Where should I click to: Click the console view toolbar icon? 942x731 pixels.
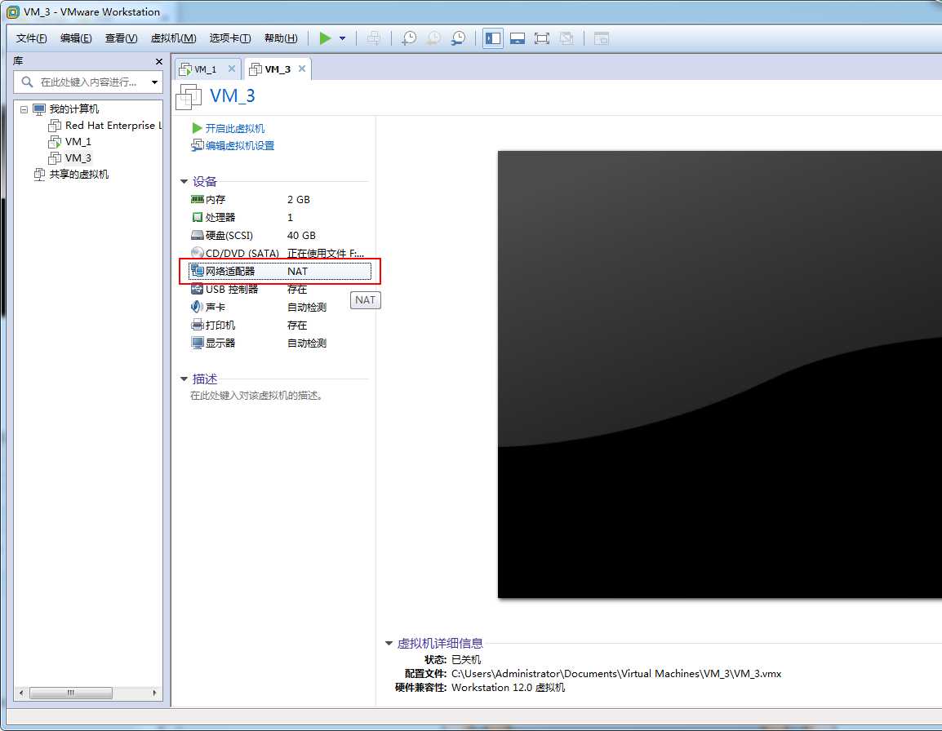(x=602, y=38)
